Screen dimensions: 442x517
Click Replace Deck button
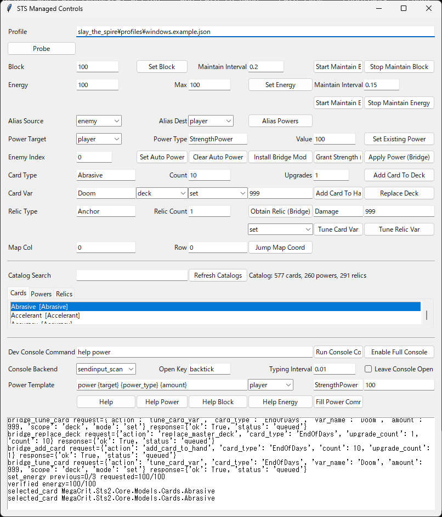(399, 193)
